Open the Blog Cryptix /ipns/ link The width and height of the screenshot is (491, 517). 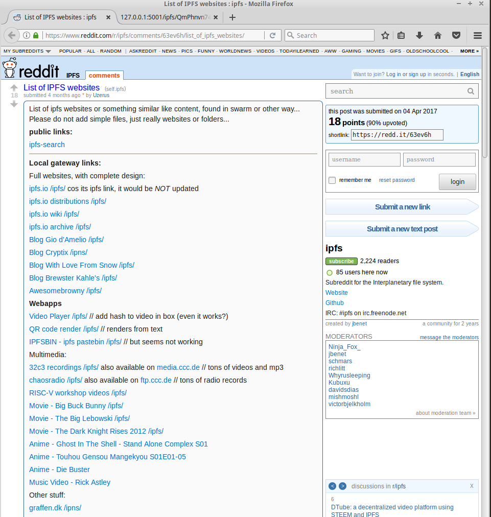58,252
